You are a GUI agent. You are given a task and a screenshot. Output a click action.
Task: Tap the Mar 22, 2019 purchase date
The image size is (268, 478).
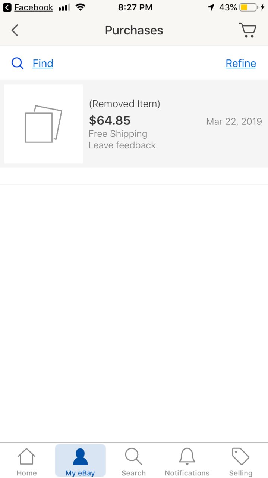[234, 121]
